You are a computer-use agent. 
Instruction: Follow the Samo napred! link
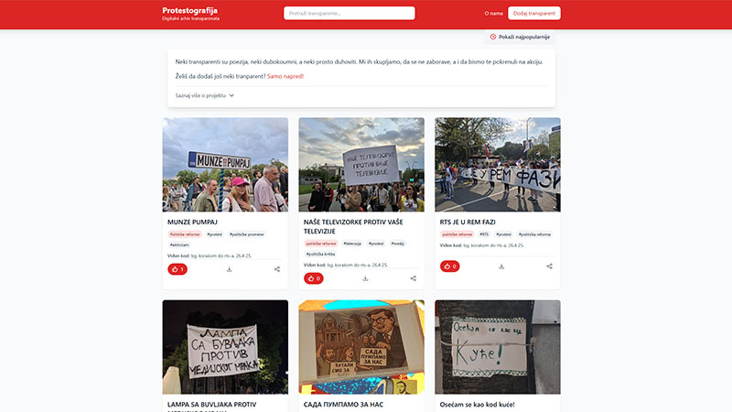pos(285,76)
